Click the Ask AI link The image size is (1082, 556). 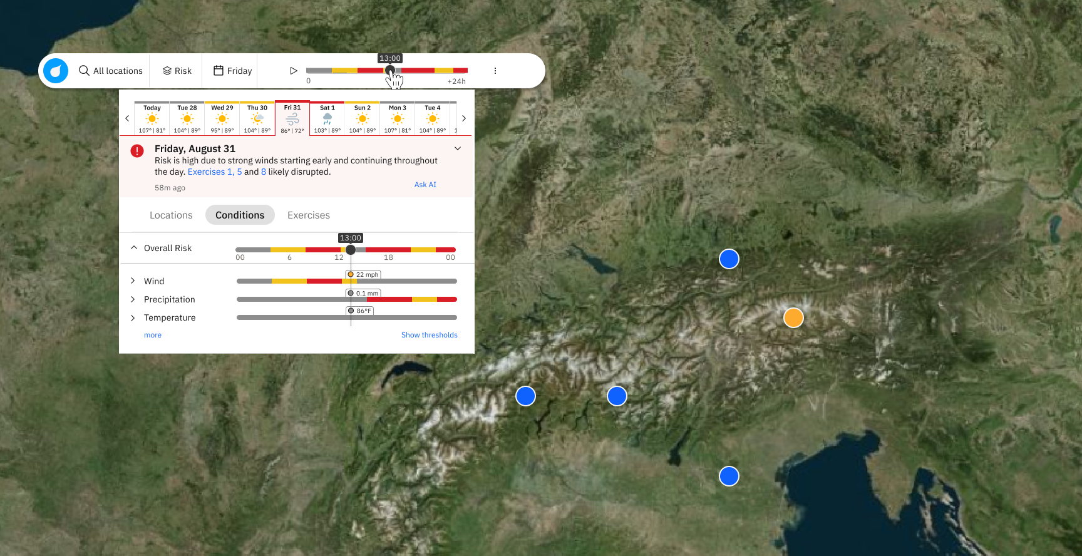[x=425, y=185]
